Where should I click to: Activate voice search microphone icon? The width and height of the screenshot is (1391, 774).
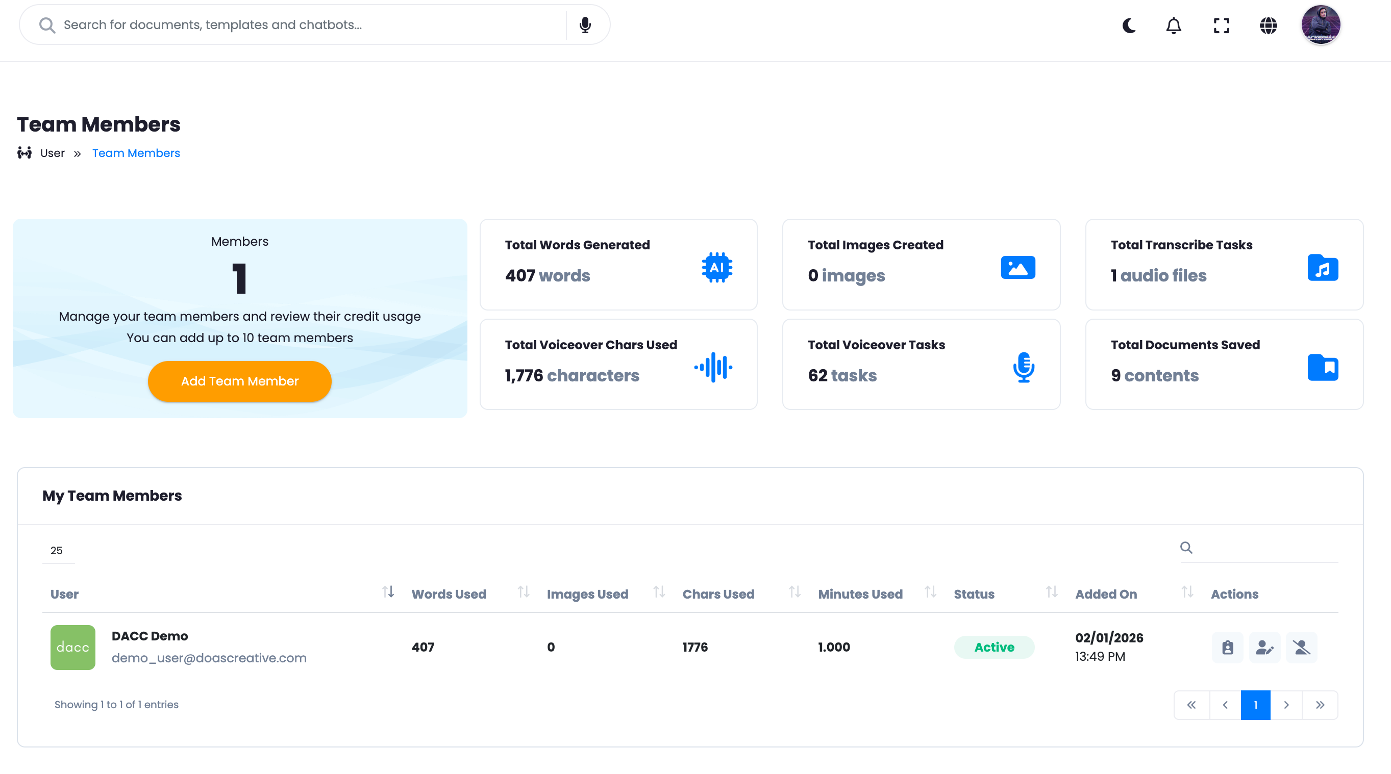pos(585,25)
